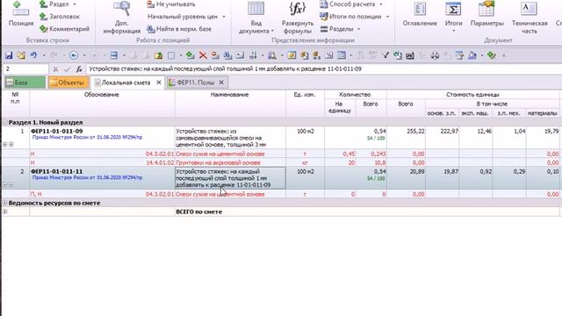This screenshot has height=316, width=562.
Task: Click the row 1 Приказ Минстроя России link
Action: (x=87, y=137)
